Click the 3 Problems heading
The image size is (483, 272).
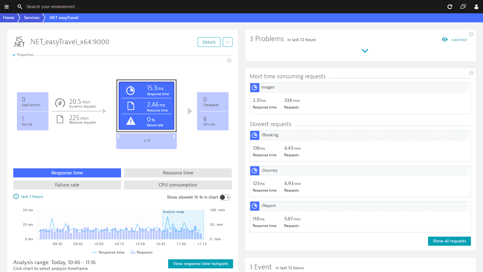tap(267, 39)
